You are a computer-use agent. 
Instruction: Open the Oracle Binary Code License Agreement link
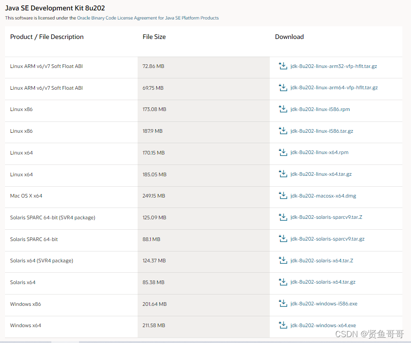[148, 18]
